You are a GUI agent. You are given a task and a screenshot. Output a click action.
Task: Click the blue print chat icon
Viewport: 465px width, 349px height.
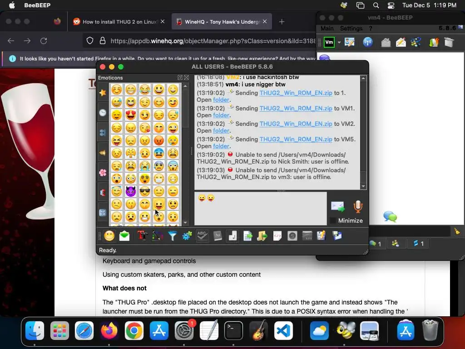[x=337, y=236]
